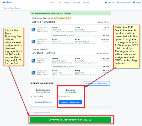This screenshot has width=142, height=126.
Task: Open the Sign in dropdown
Action: pyautogui.click(x=110, y=3)
